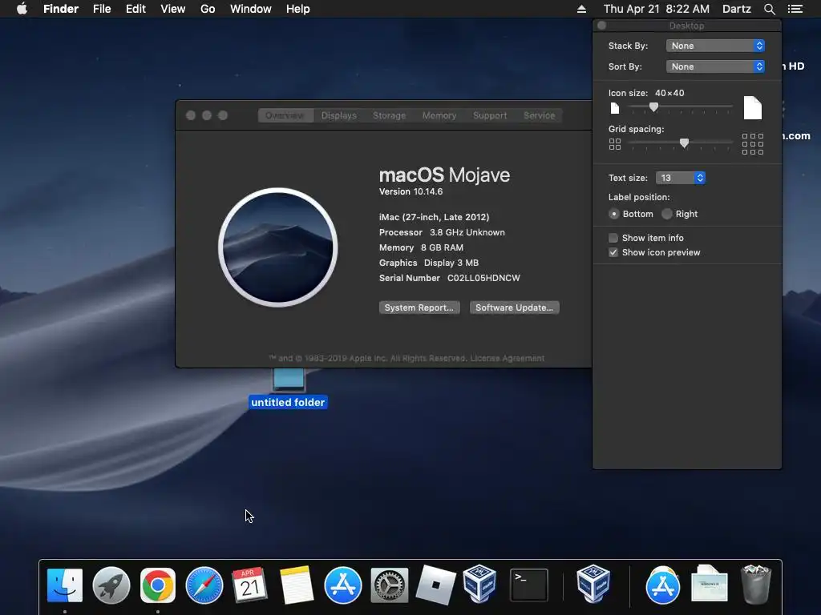This screenshot has height=615, width=821.
Task: Click the serial number C02LL05HDNCW
Action: click(x=483, y=278)
